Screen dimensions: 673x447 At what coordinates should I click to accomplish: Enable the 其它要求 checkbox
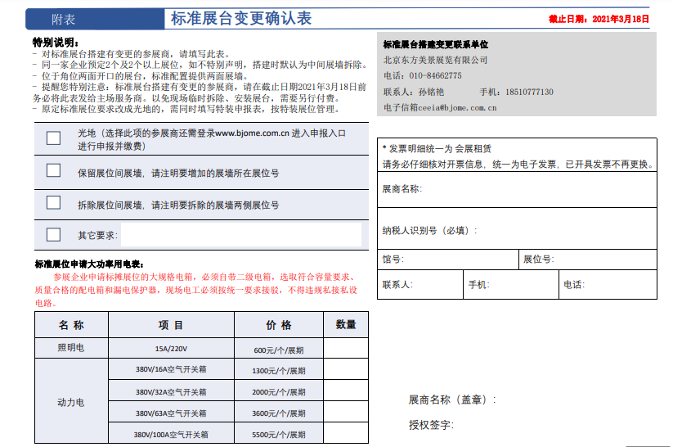(x=53, y=235)
